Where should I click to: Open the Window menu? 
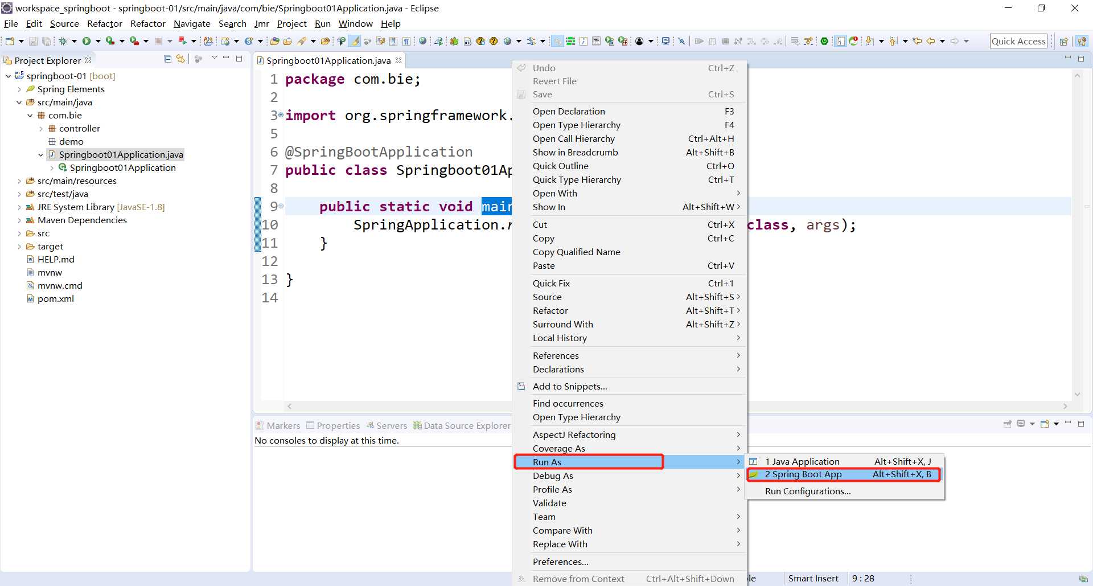coord(355,23)
